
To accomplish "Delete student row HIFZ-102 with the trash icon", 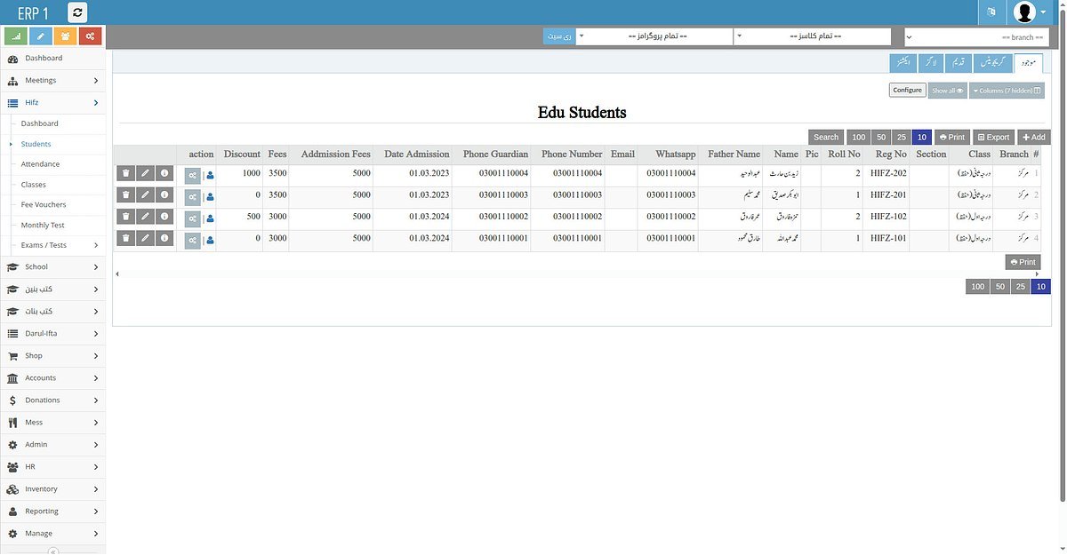I will tap(125, 216).
